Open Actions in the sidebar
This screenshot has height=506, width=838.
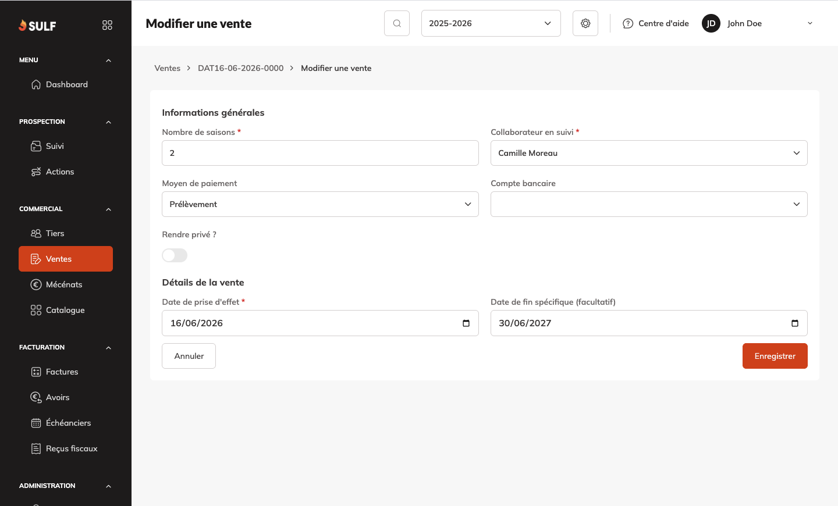coord(66,172)
